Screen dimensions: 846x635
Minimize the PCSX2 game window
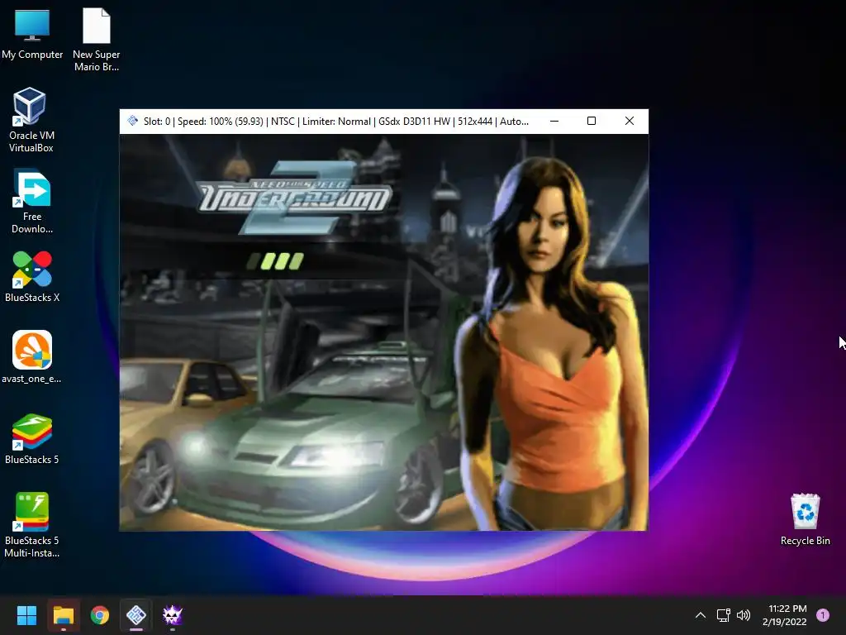pos(554,121)
